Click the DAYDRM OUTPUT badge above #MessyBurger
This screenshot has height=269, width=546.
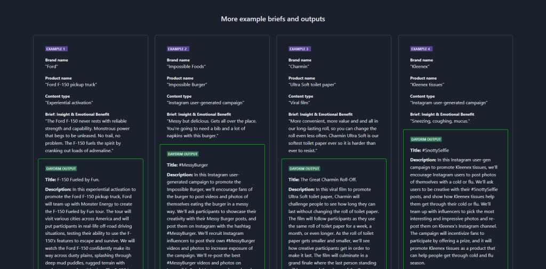coord(184,154)
